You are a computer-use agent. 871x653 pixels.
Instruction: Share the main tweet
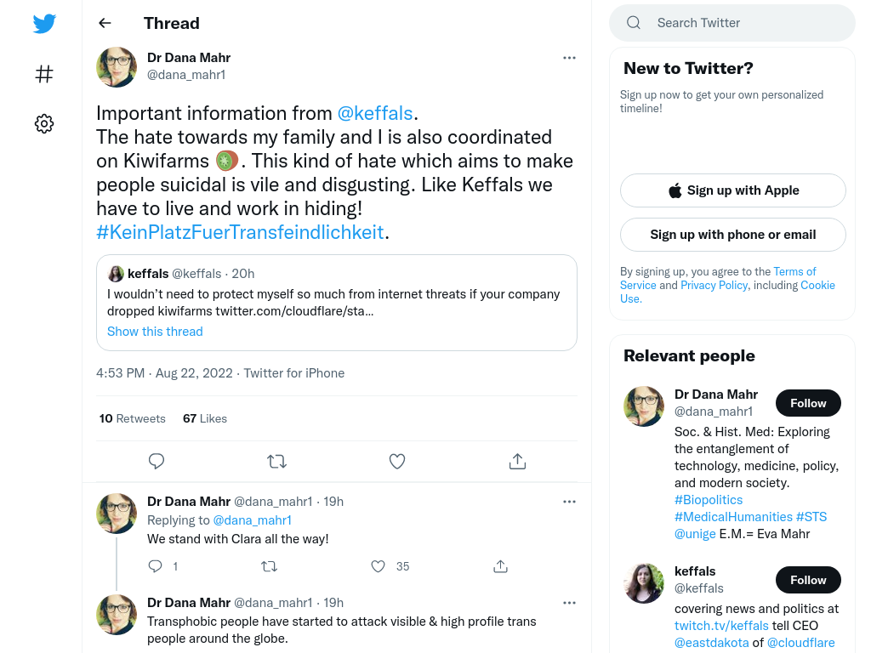point(517,462)
